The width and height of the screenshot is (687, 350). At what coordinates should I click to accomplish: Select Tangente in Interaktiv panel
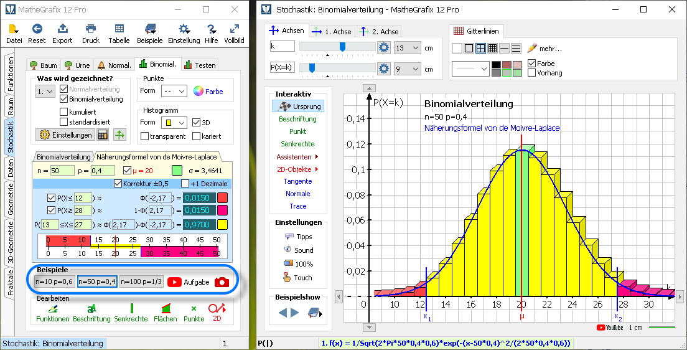pyautogui.click(x=298, y=181)
